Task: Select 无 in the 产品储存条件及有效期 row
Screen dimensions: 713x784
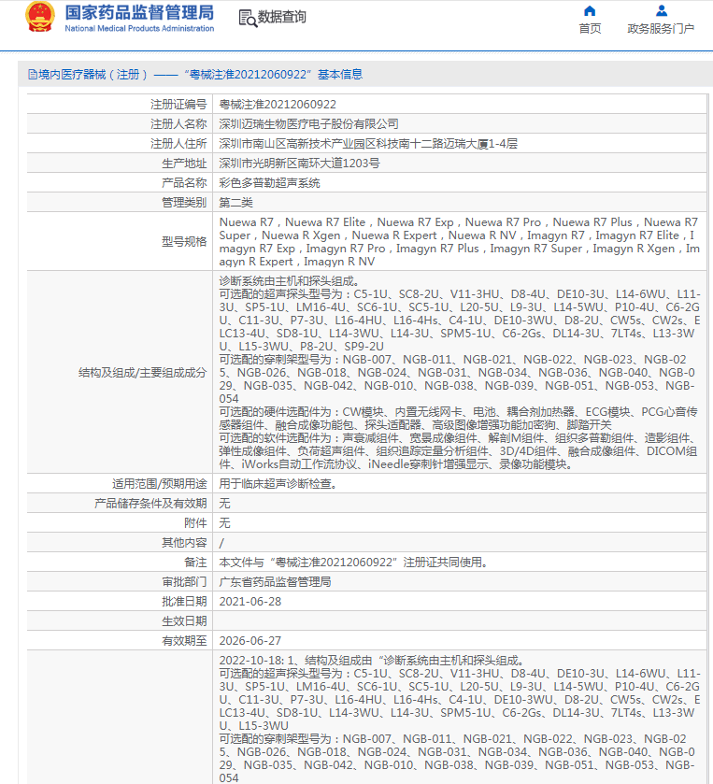Action: click(224, 504)
